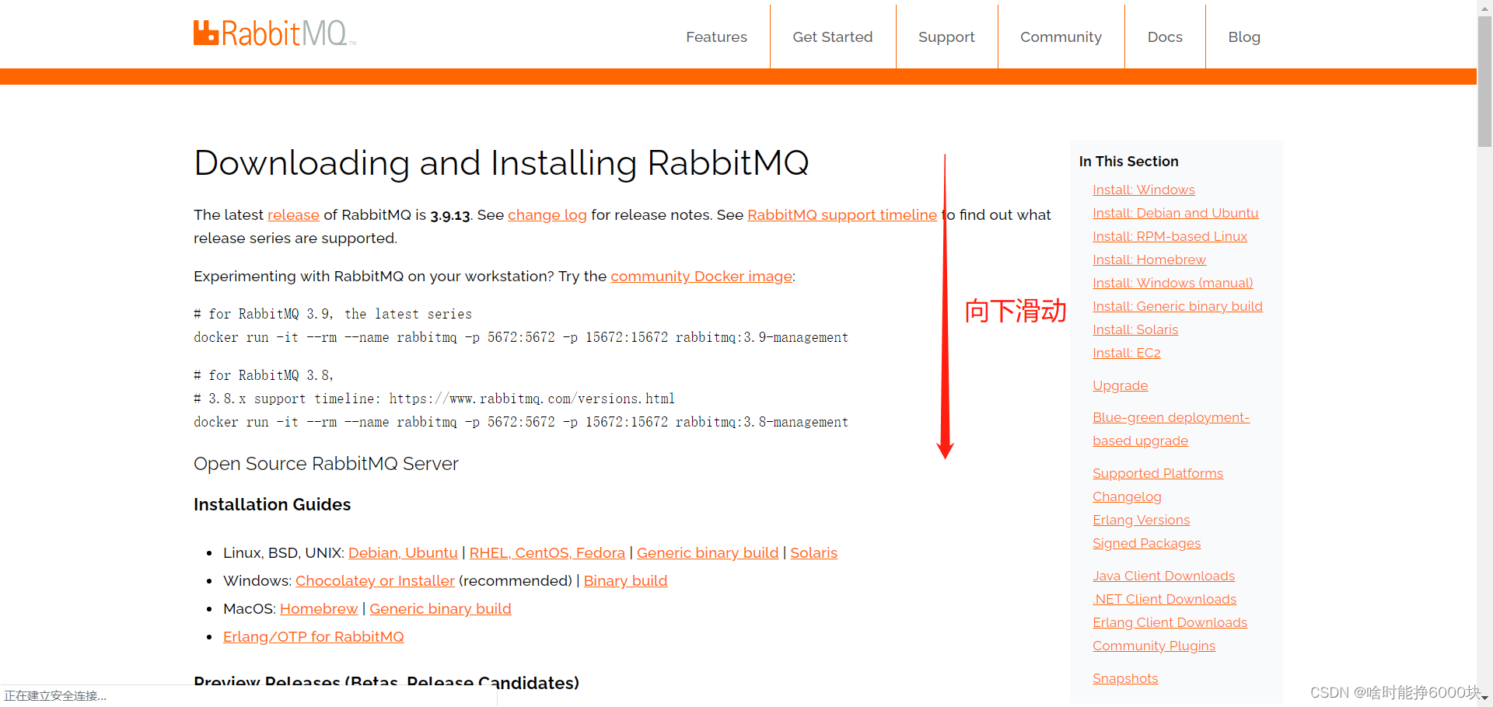The height and width of the screenshot is (707, 1493).
Task: Open Java Client Downloads link
Action: (1163, 576)
